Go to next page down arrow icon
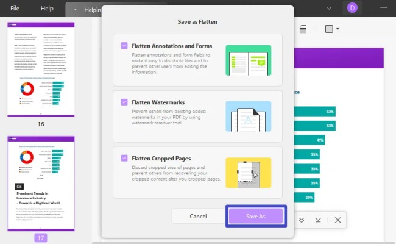Screen dimensions: 396x244 (318, 220)
